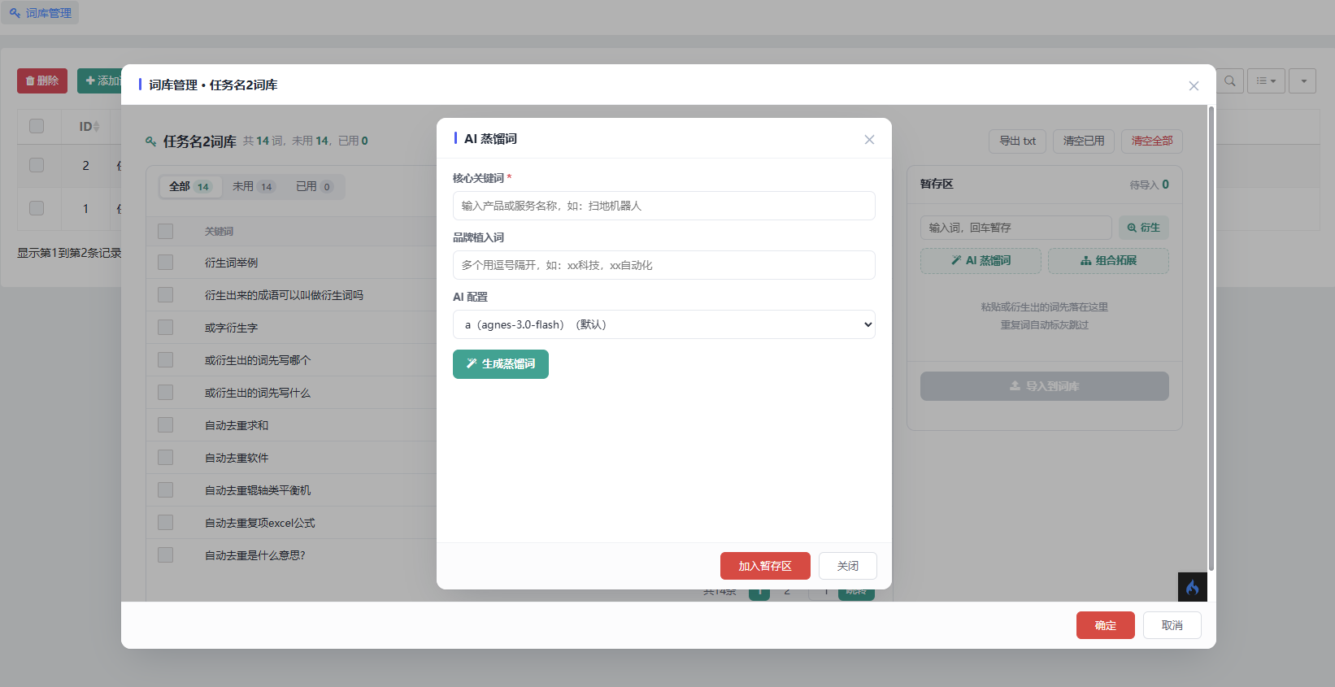Open AI 蒸馏词 from the 暂存区 panel
Viewport: 1335px width, 687px height.
click(x=981, y=261)
